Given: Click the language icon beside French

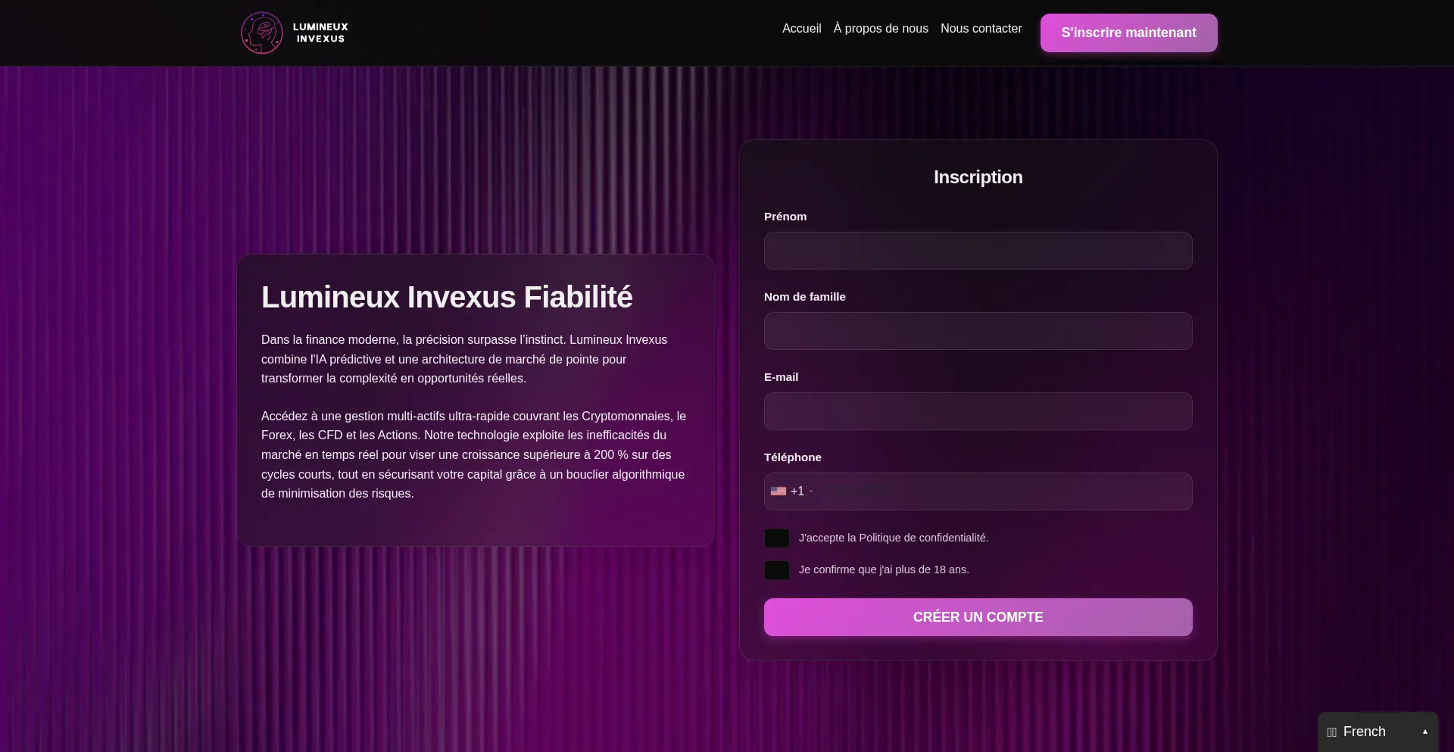Looking at the screenshot, I should pyautogui.click(x=1331, y=732).
